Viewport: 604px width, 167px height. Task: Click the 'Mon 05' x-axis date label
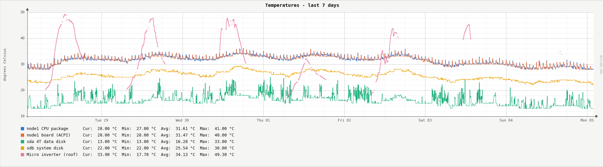click(x=587, y=120)
